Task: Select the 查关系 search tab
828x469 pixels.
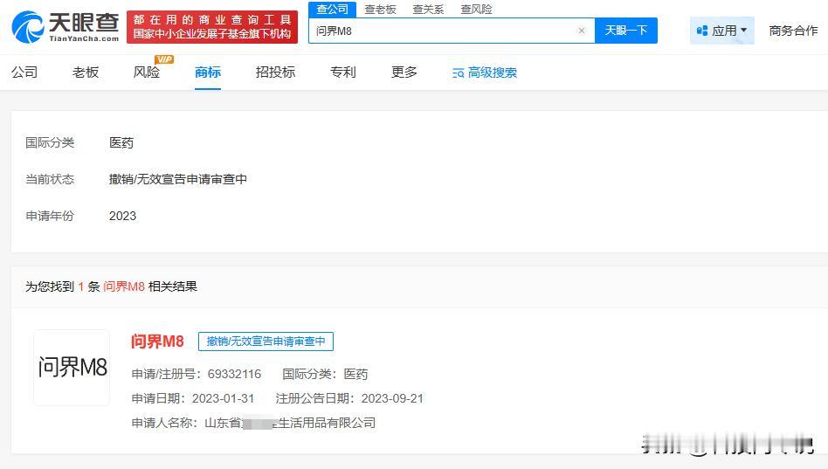Action: click(428, 9)
